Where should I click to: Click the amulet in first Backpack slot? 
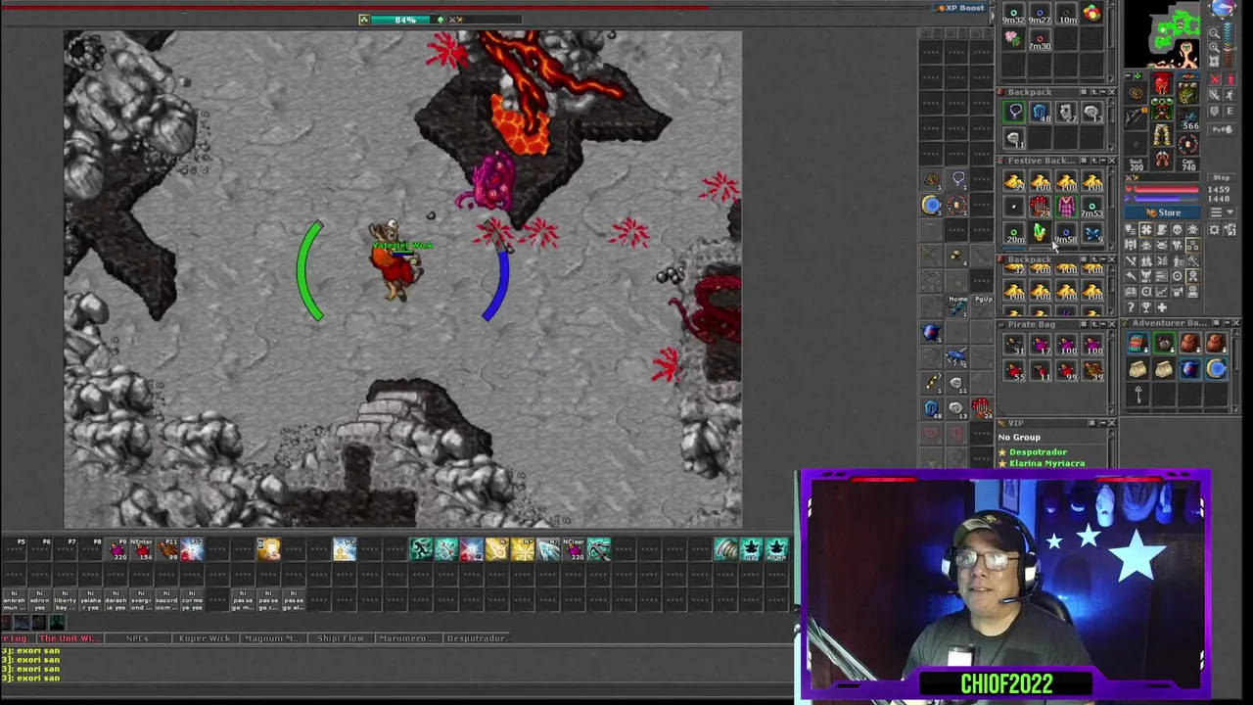pyautogui.click(x=1014, y=113)
